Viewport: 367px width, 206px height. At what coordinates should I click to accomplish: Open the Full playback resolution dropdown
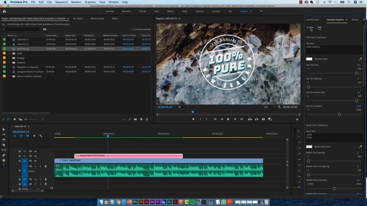269,107
